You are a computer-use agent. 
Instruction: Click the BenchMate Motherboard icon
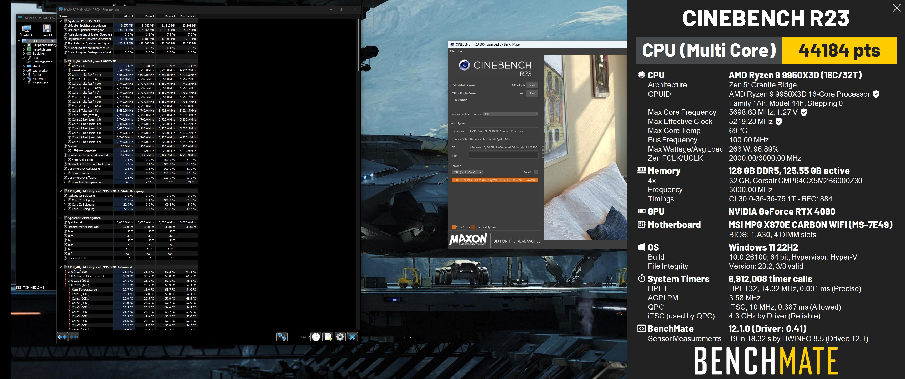click(641, 224)
